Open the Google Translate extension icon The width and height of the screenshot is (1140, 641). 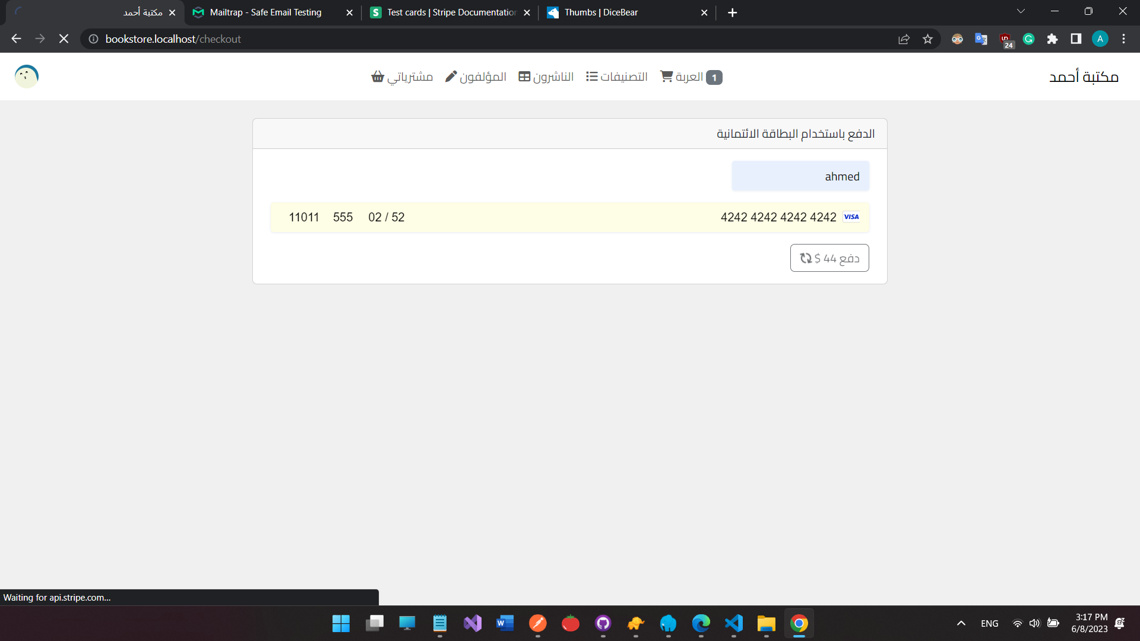(981, 39)
